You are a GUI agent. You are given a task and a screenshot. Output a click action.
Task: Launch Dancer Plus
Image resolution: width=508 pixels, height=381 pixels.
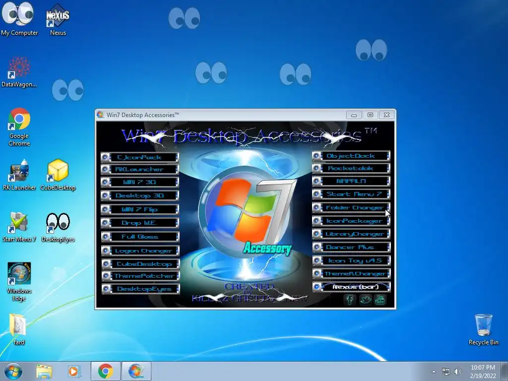(x=351, y=247)
